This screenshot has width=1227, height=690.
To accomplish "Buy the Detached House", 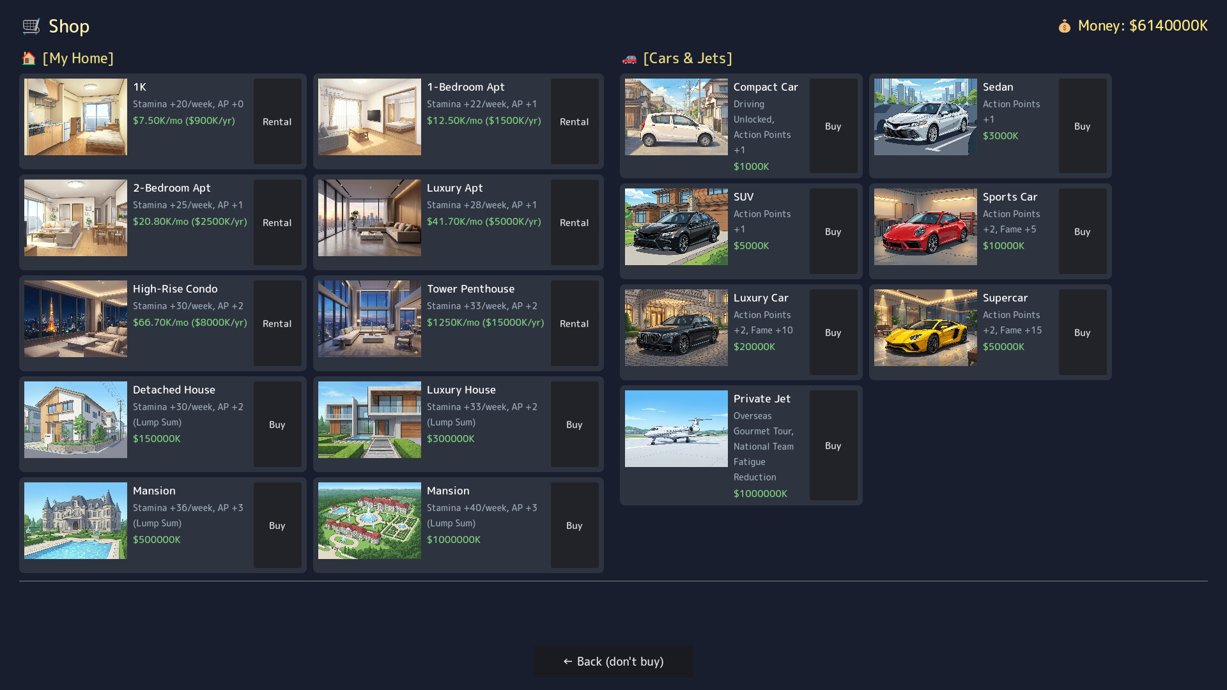I will tap(277, 424).
